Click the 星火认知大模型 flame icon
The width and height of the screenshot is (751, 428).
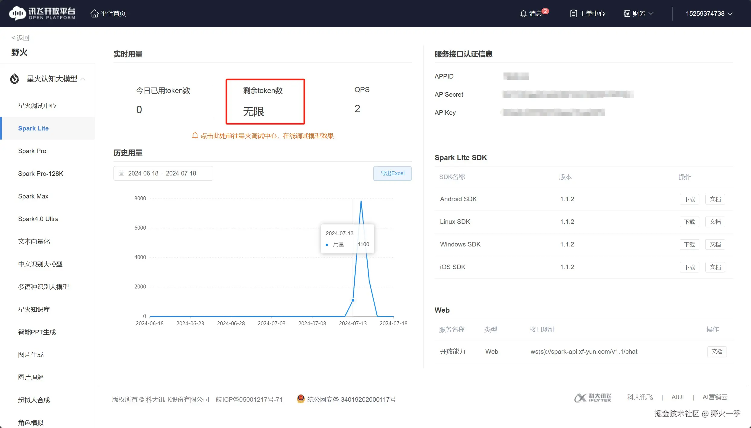[x=14, y=79]
